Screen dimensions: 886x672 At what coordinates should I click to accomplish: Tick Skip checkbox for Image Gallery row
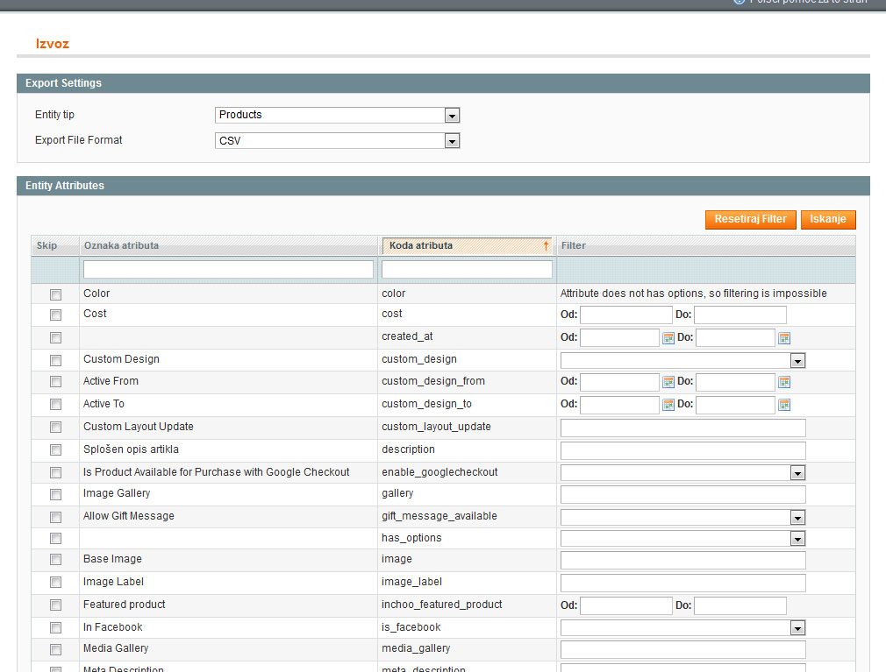click(55, 494)
